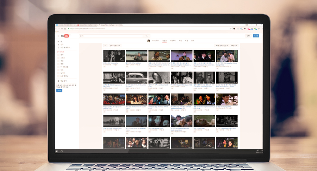Open the Madam White Snake video link
Viewport: 317px width, 171px height.
181,85
